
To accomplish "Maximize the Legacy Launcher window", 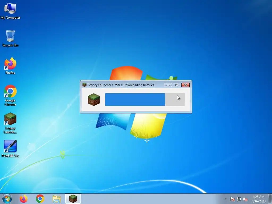I will point(177,85).
